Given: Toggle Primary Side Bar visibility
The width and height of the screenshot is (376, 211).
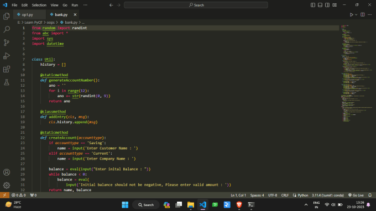Looking at the screenshot, I should (313, 5).
